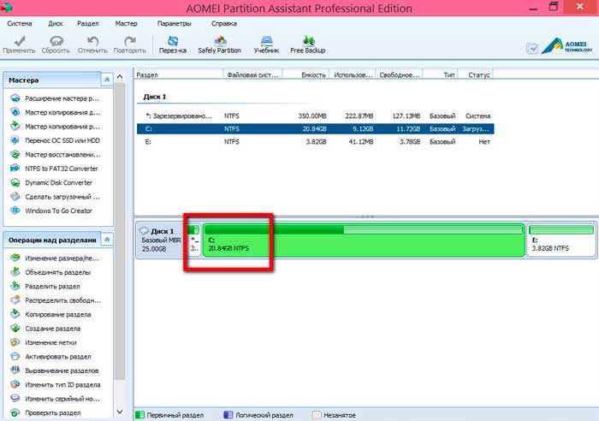Sort by Раздел column header

coord(178,75)
